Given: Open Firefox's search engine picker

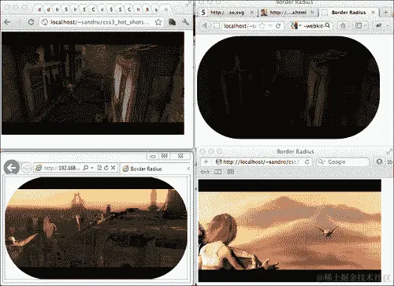Looking at the screenshot, I should point(295,26).
